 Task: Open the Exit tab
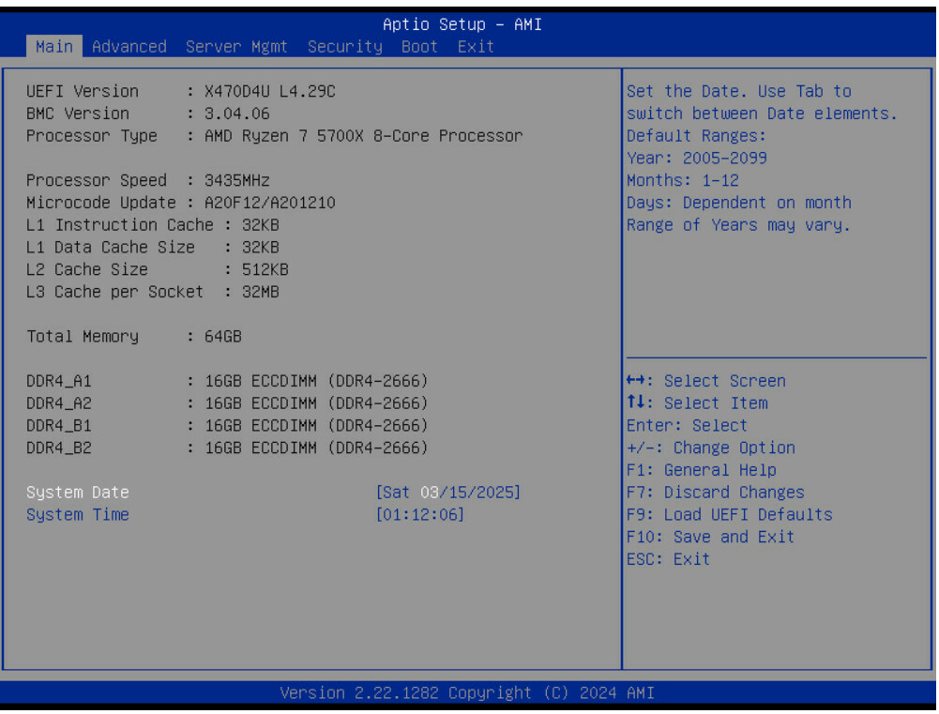[476, 46]
